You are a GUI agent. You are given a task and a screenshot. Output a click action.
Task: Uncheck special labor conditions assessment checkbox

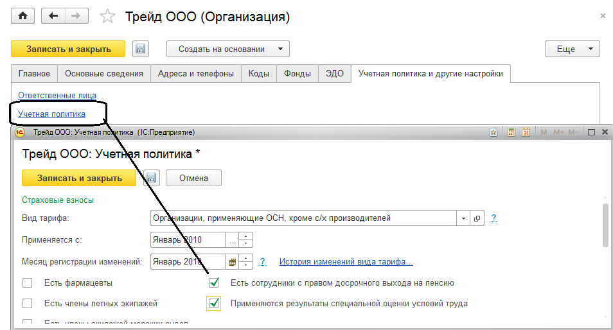click(x=214, y=303)
